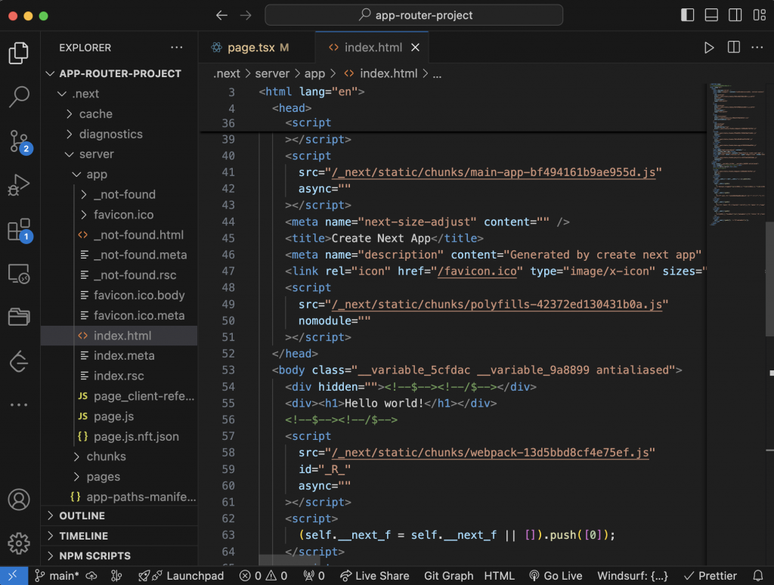Viewport: 774px width, 585px height.
Task: Start Live Share from status bar
Action: 375,576
